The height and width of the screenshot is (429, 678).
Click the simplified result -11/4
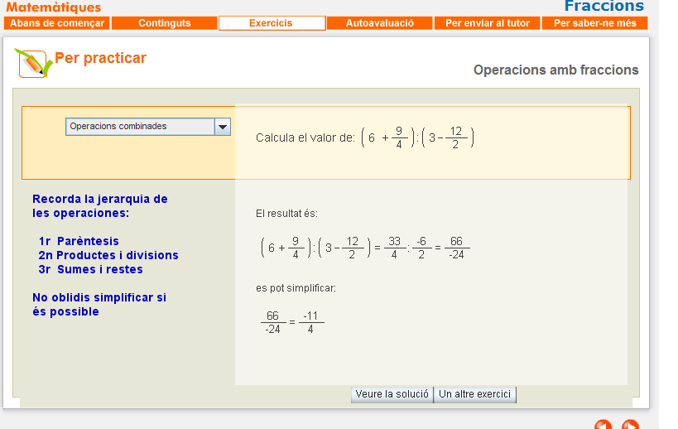(x=310, y=322)
